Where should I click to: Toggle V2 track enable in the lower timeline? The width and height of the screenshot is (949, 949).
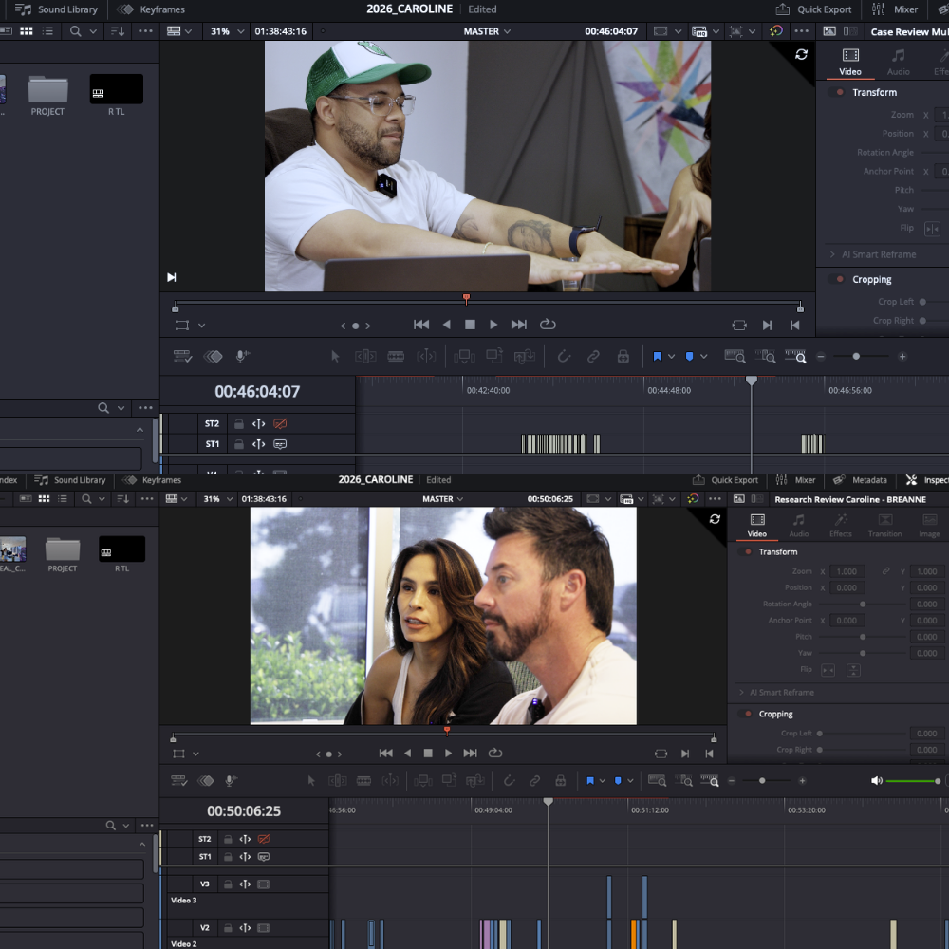[263, 928]
